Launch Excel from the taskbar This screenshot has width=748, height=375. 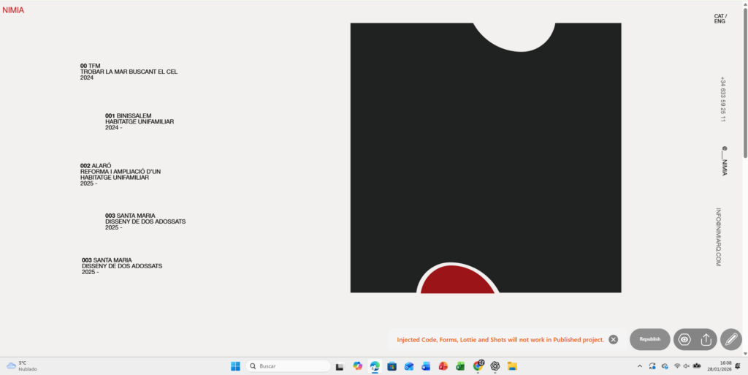(x=460, y=366)
